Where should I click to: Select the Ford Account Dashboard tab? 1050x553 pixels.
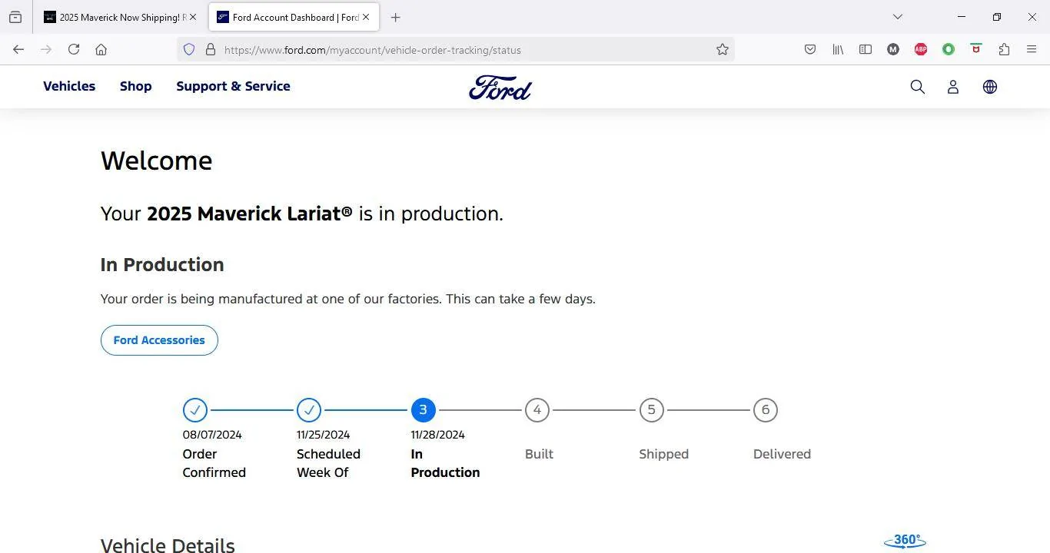pyautogui.click(x=294, y=17)
